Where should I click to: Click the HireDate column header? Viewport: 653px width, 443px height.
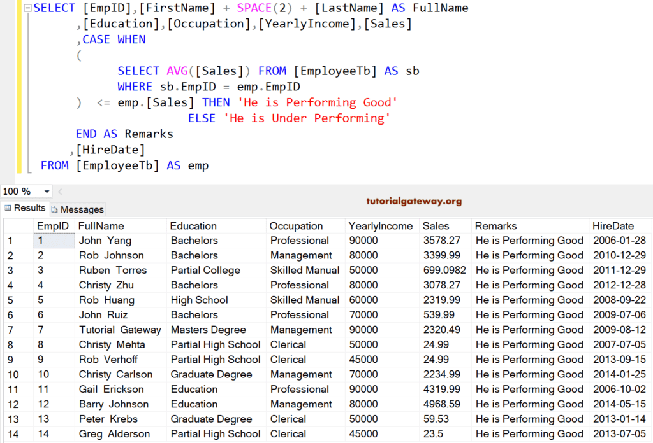615,225
